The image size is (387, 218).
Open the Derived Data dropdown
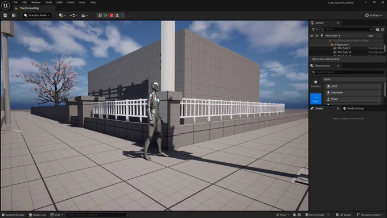(x=318, y=215)
